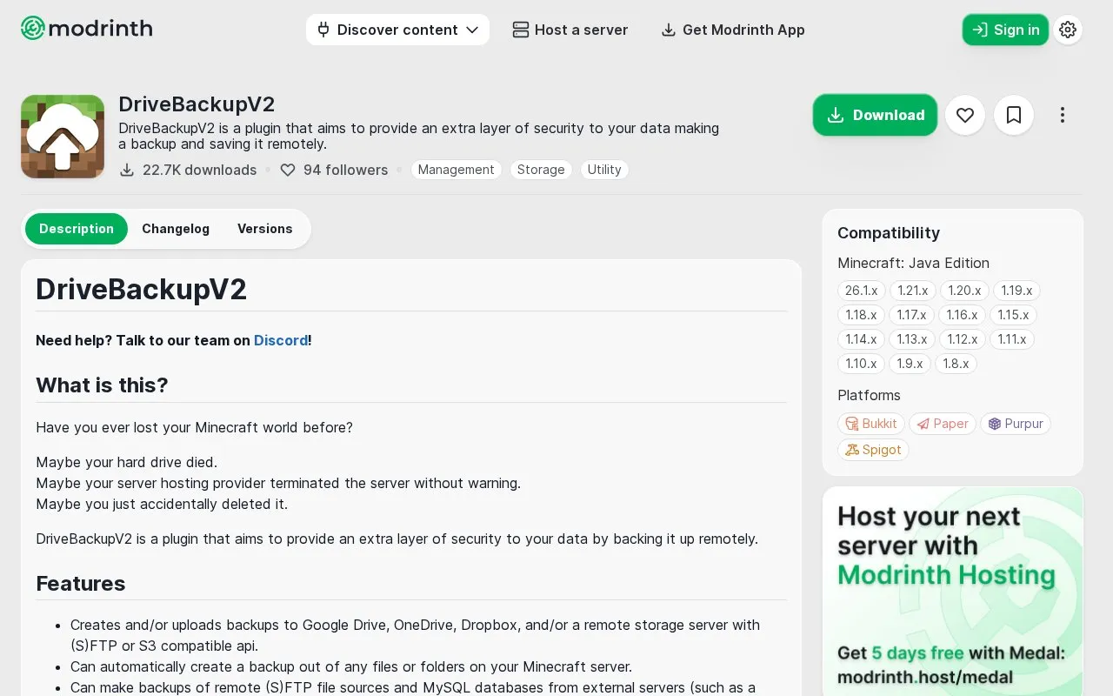Click the DriveBackupV2 project icon
This screenshot has height=696, width=1113.
(63, 137)
